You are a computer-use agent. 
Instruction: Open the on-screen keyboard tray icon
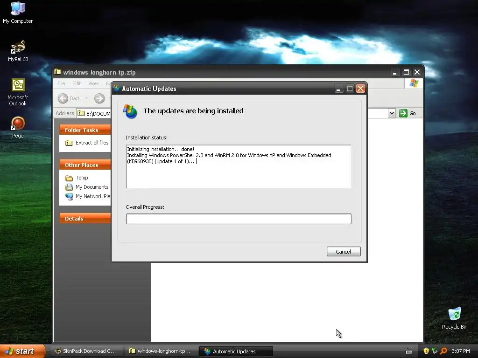tap(409, 351)
